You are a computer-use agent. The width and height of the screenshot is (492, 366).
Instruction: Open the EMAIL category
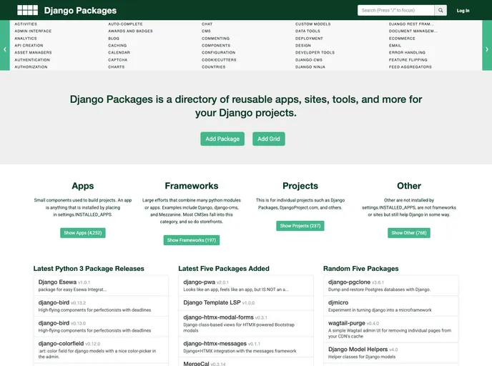click(x=395, y=46)
